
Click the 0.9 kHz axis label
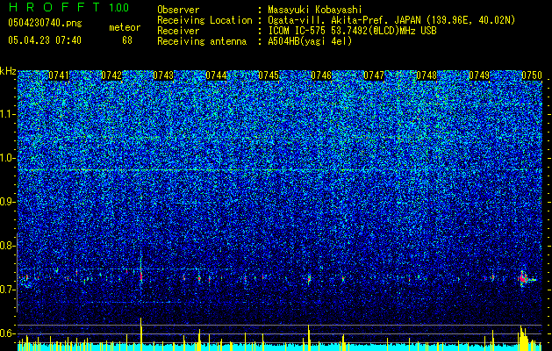pos(8,202)
